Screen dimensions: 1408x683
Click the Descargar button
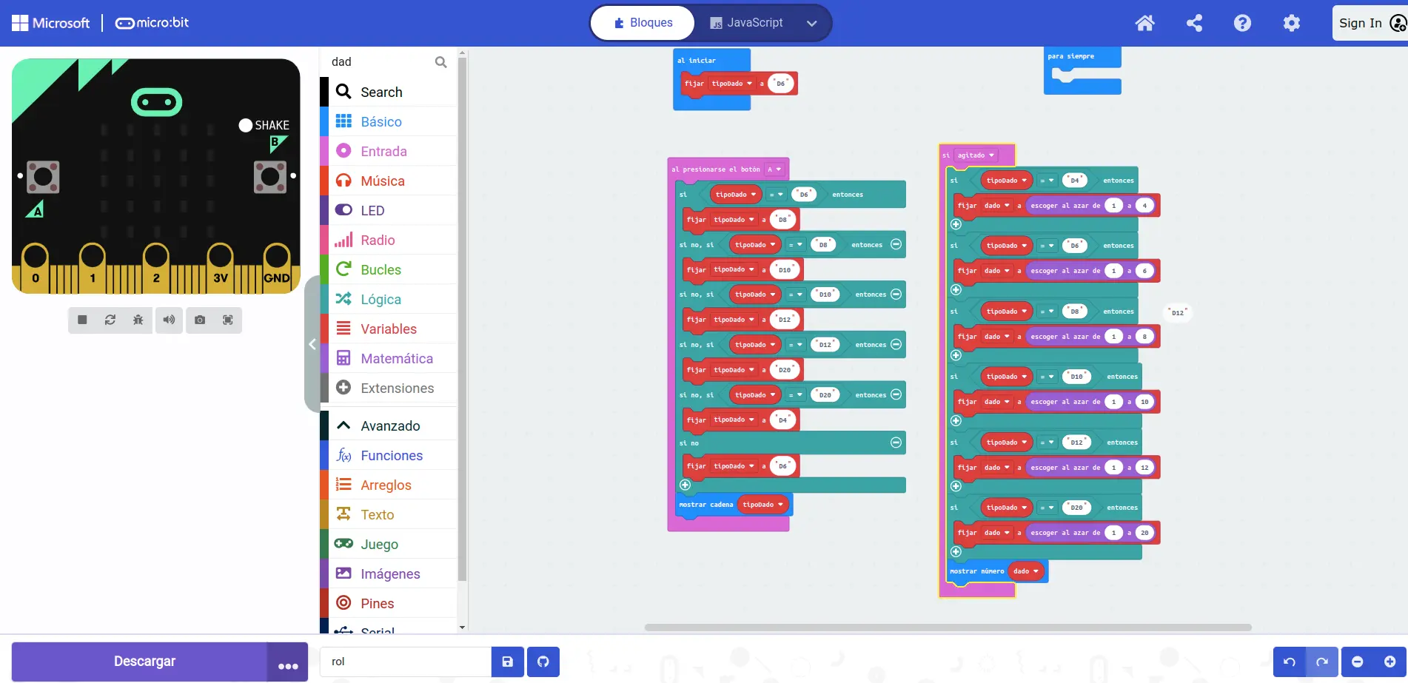[x=144, y=662]
